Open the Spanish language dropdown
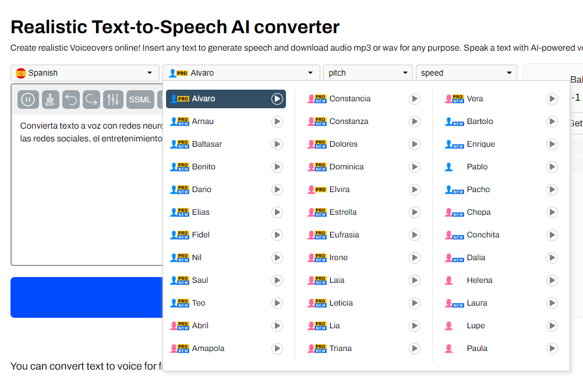The height and width of the screenshot is (376, 583). tap(85, 73)
